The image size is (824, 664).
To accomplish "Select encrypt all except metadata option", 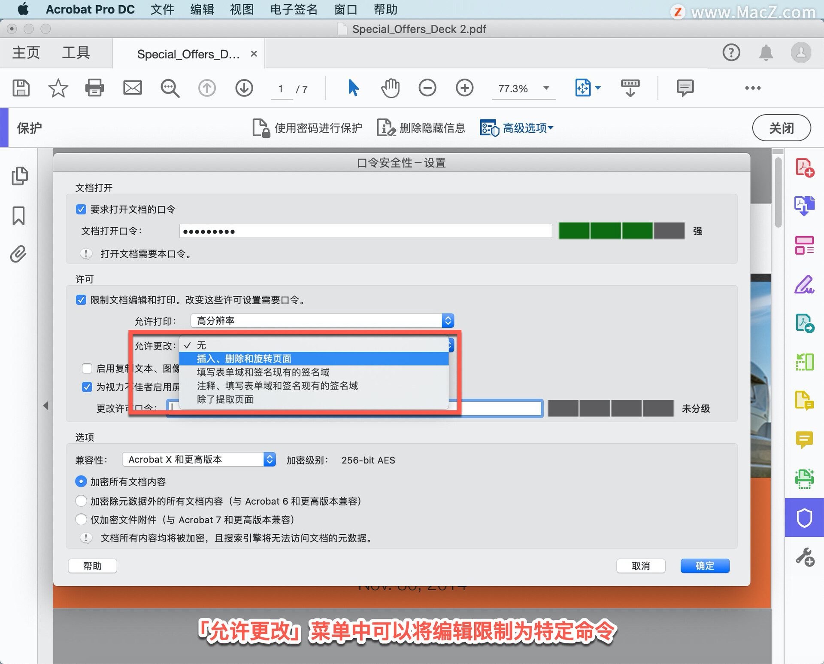I will click(81, 501).
